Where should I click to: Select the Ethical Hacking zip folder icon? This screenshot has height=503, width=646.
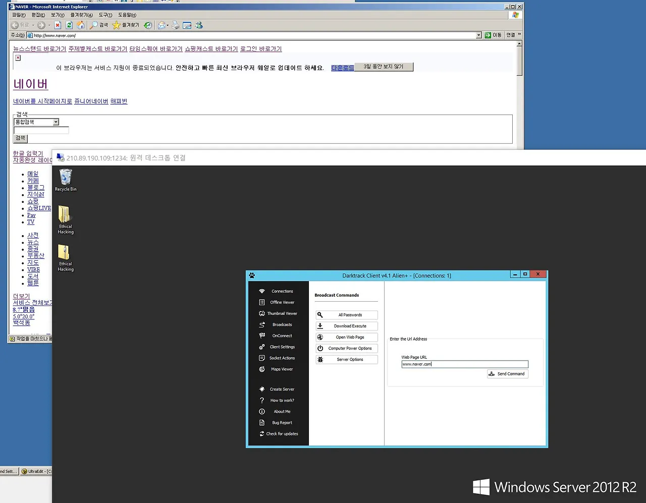66,258
